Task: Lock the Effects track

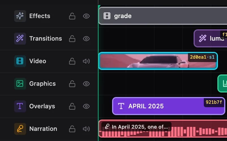Action: [x=72, y=16]
